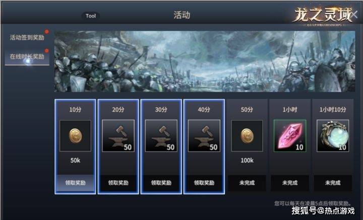Click the Tool label in the header
Viewport: 363px width, 220px height.
[91, 16]
